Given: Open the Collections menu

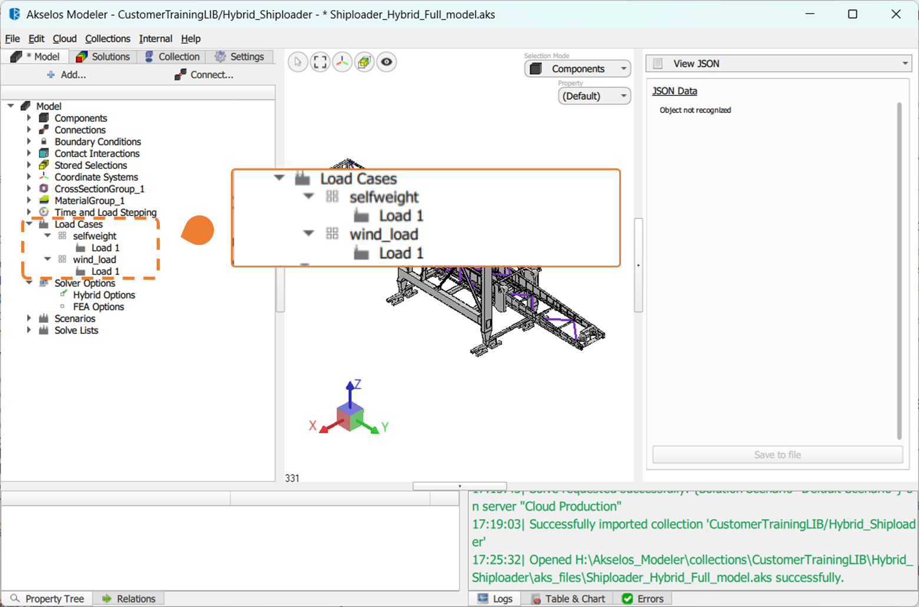Looking at the screenshot, I should click(108, 38).
